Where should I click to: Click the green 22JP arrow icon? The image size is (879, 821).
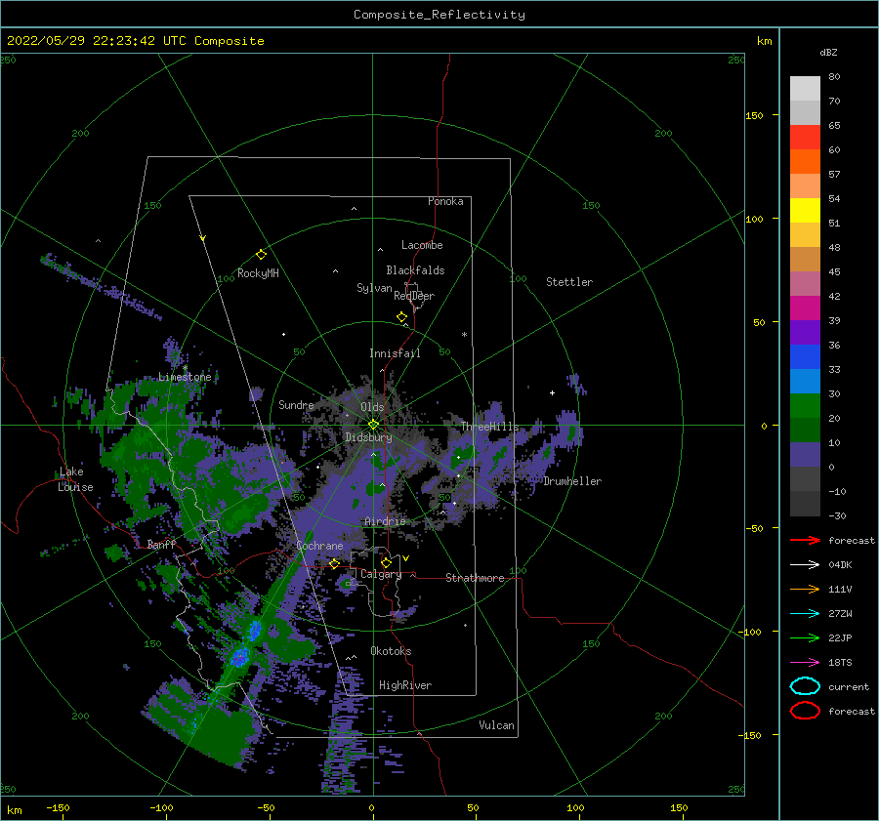click(x=805, y=637)
